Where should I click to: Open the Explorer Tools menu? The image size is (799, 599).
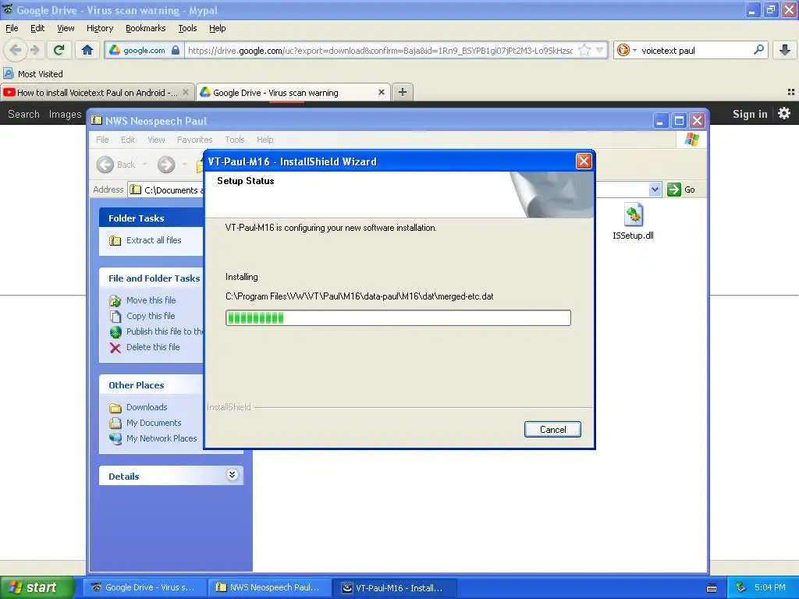234,140
